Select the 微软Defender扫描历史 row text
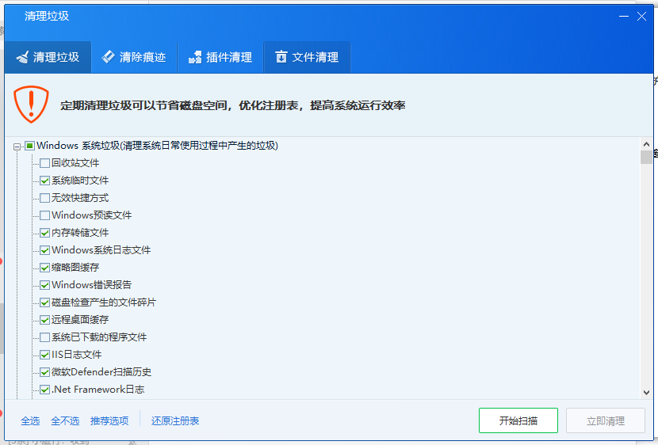658x445 pixels. point(101,372)
